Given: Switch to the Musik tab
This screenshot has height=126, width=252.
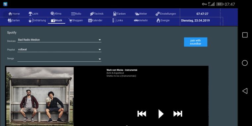Looking at the screenshot, I should click(x=57, y=21).
